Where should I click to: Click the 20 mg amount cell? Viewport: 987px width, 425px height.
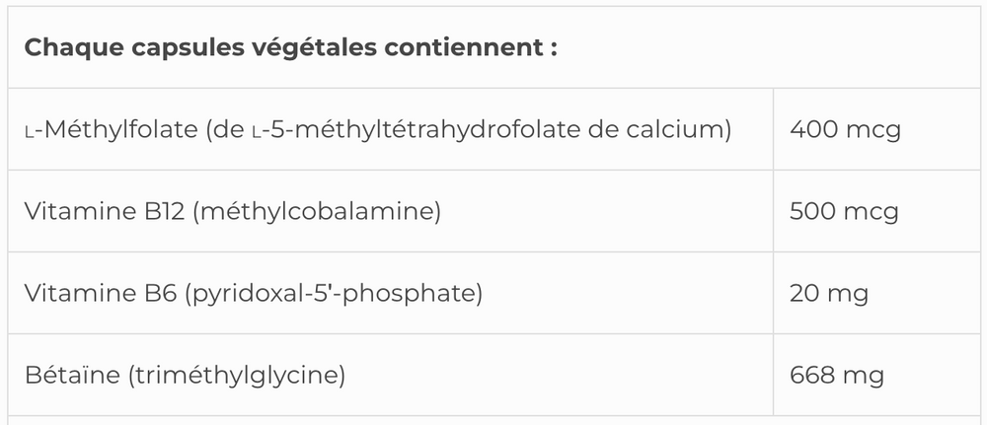point(828,293)
